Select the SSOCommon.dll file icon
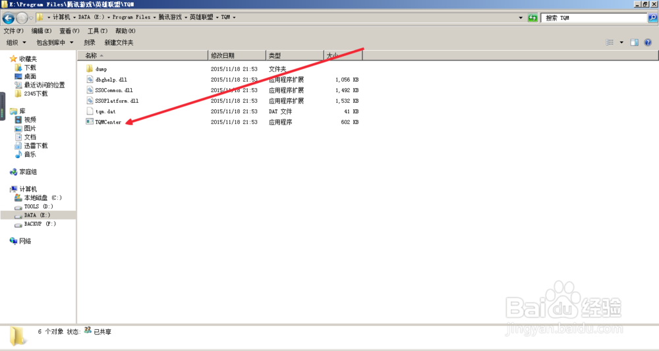 (x=90, y=90)
